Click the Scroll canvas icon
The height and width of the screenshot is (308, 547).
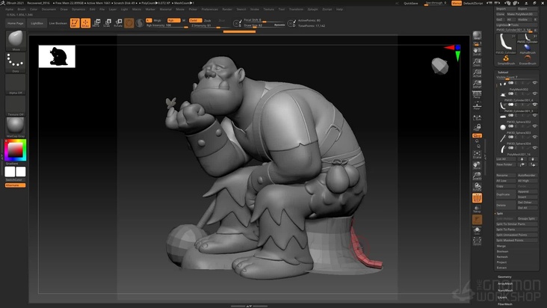(477, 52)
